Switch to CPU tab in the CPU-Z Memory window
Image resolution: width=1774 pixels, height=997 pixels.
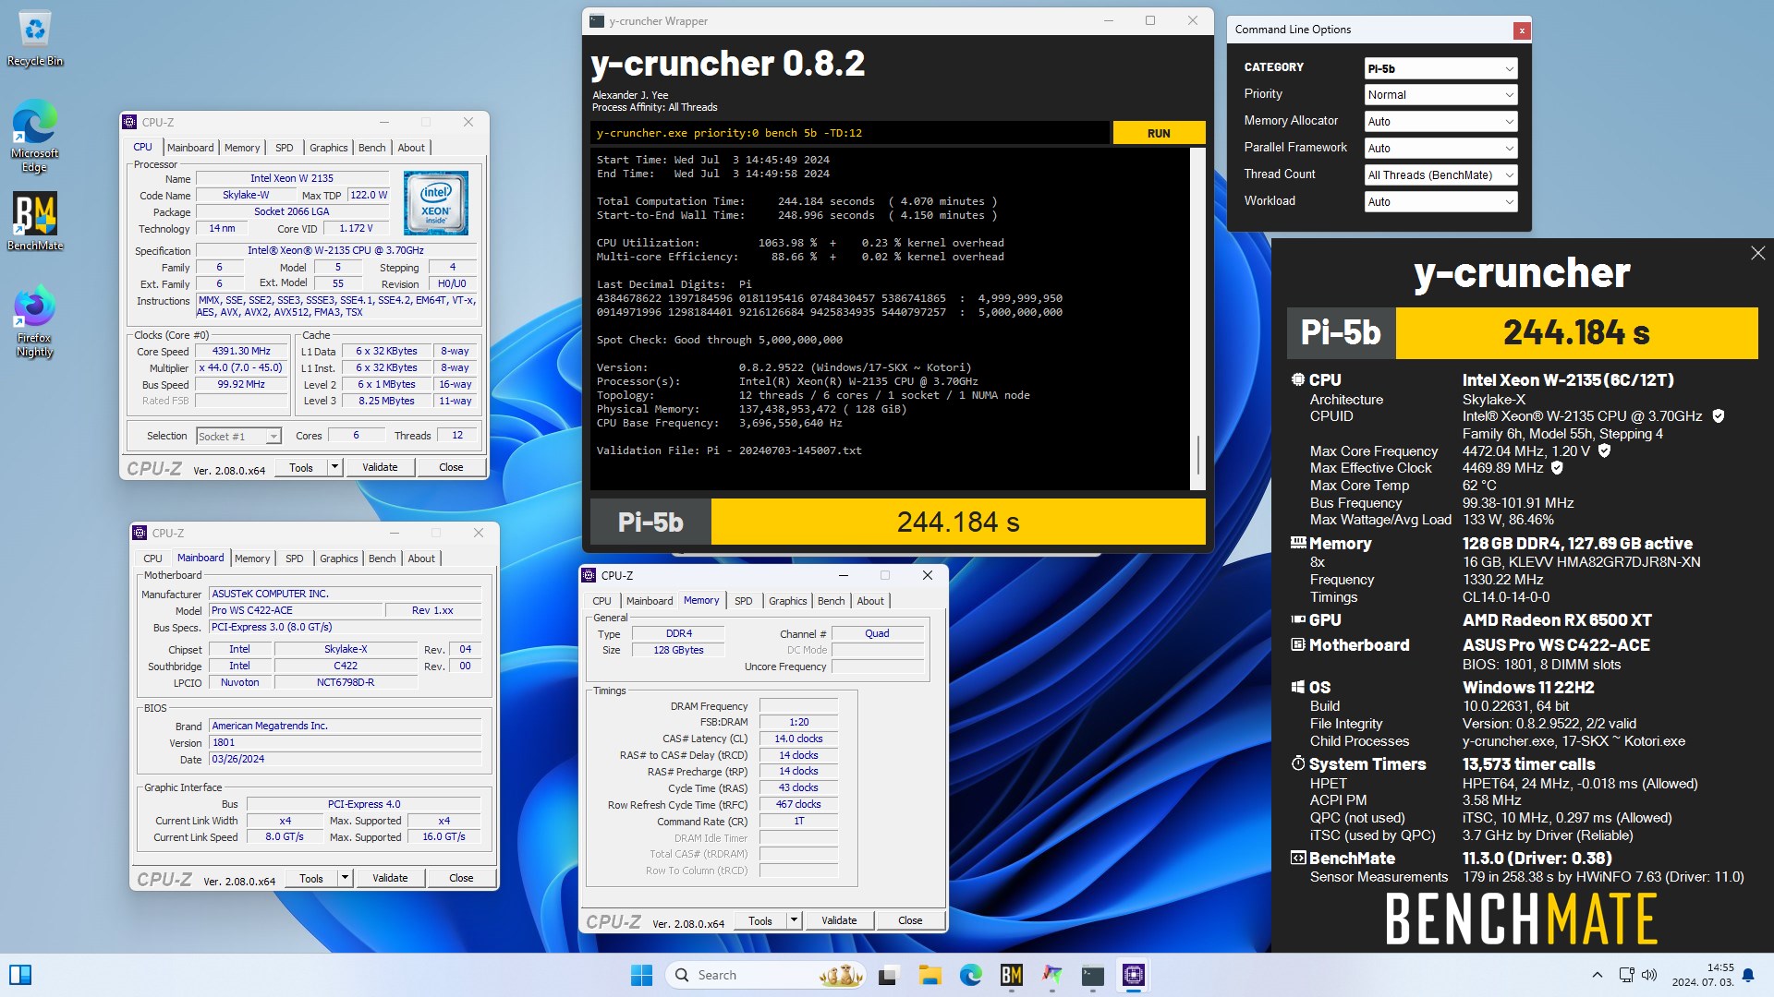click(x=602, y=601)
